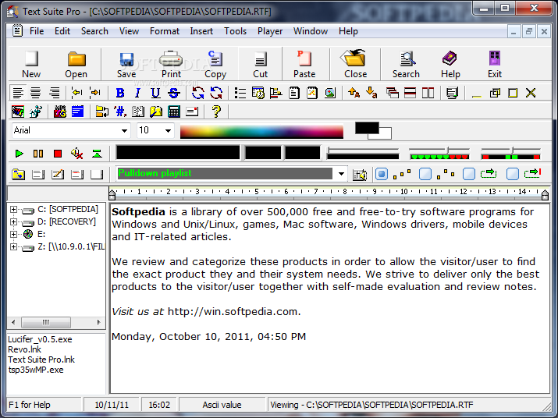This screenshot has height=418, width=558.
Task: Play the media with the green Play button
Action: point(20,154)
